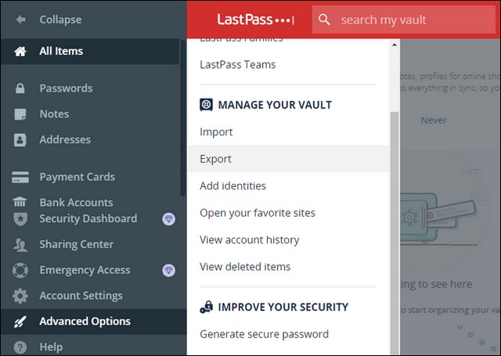Click the key-lock icon next to Improve Your Security
Viewport: 501px width, 356px height.
pos(206,307)
